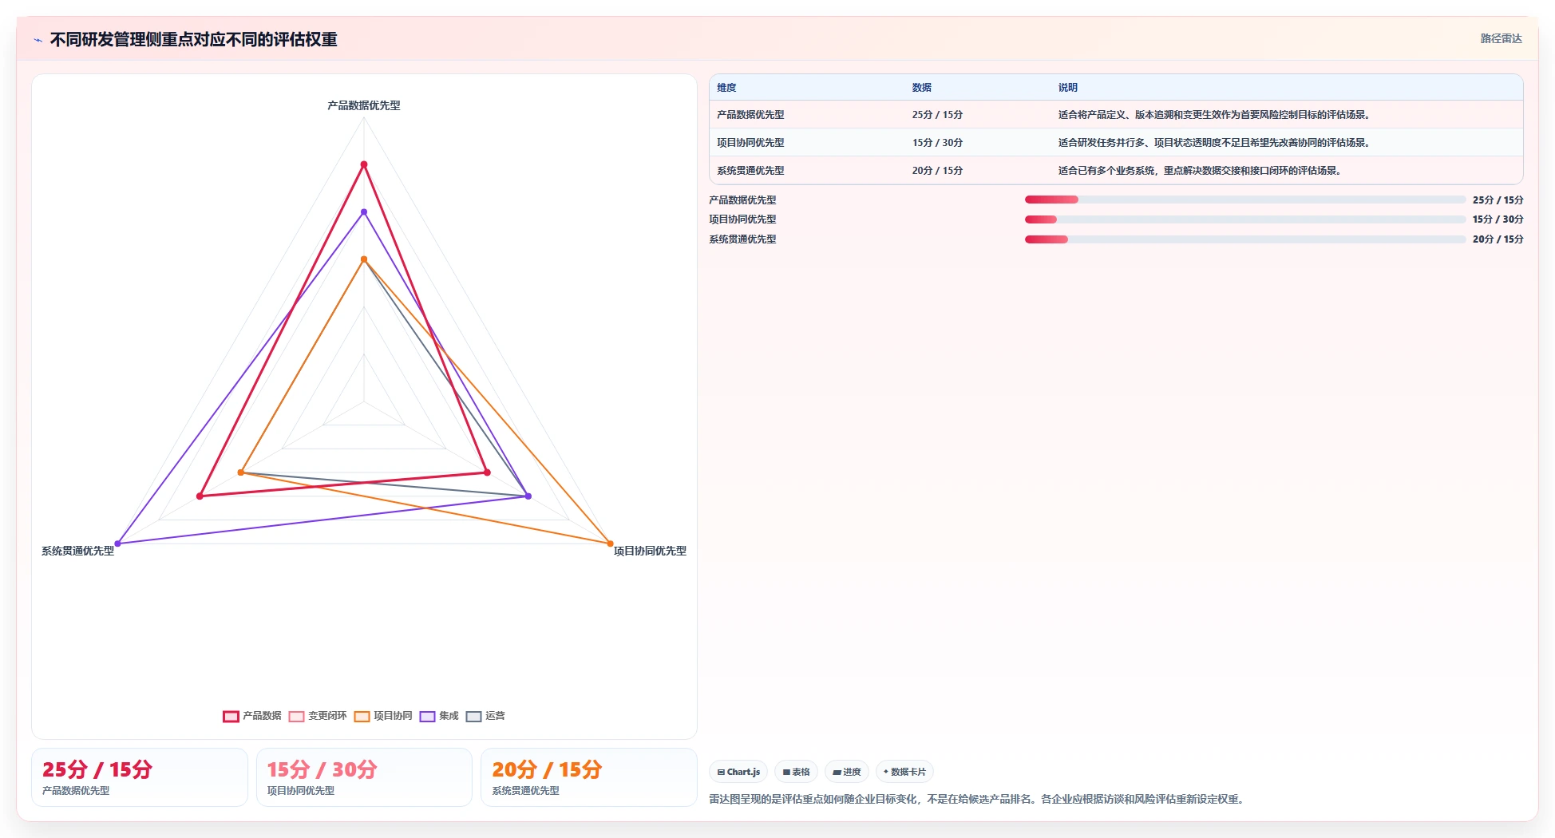Image resolution: width=1555 pixels, height=838 pixels.
Task: Click the red data point at radar top
Action: (364, 164)
